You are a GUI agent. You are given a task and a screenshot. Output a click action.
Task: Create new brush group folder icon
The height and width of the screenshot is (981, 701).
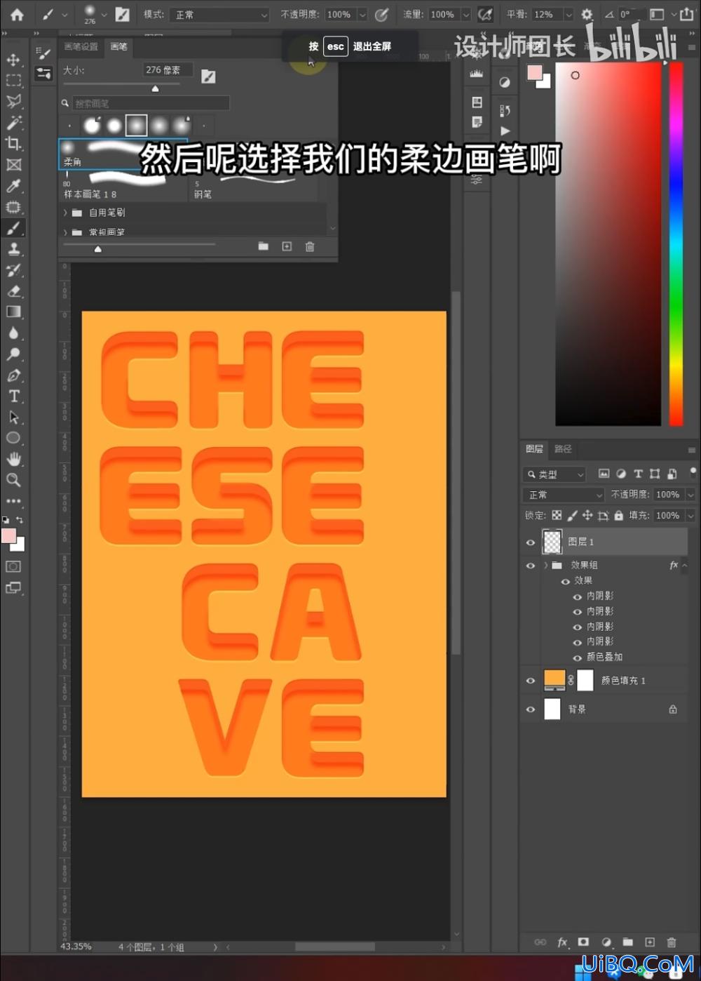263,246
